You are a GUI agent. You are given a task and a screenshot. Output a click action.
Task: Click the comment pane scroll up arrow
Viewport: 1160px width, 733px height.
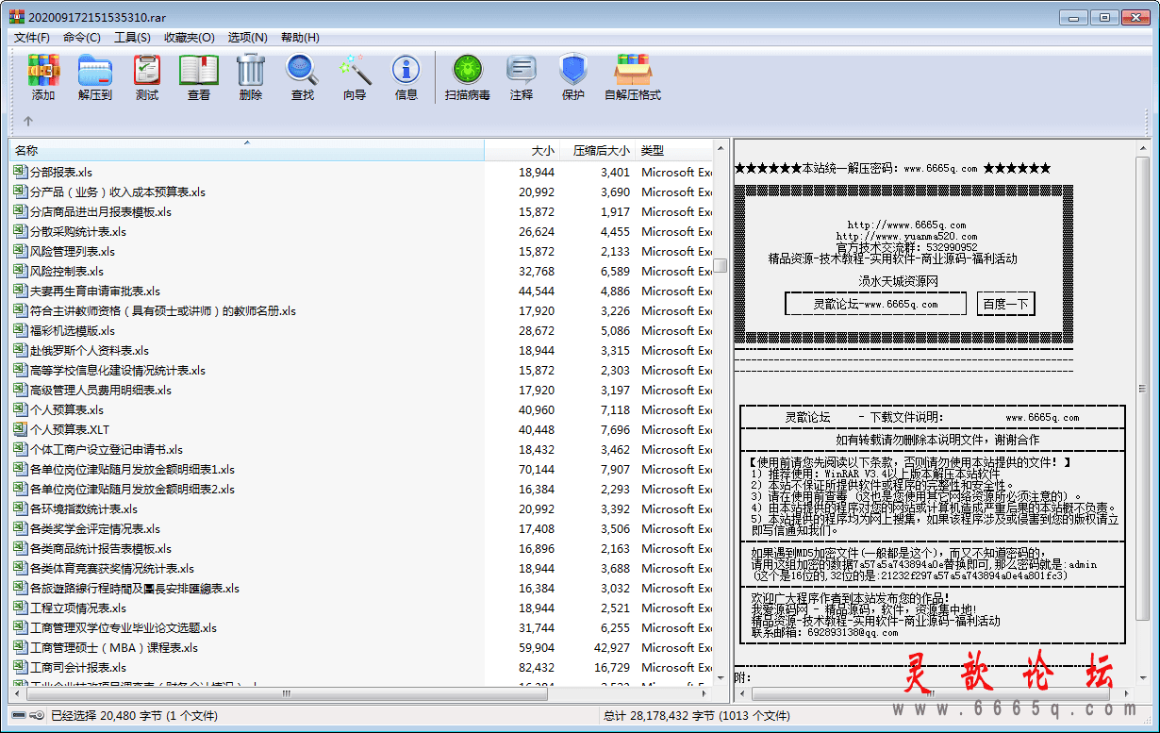[1144, 147]
